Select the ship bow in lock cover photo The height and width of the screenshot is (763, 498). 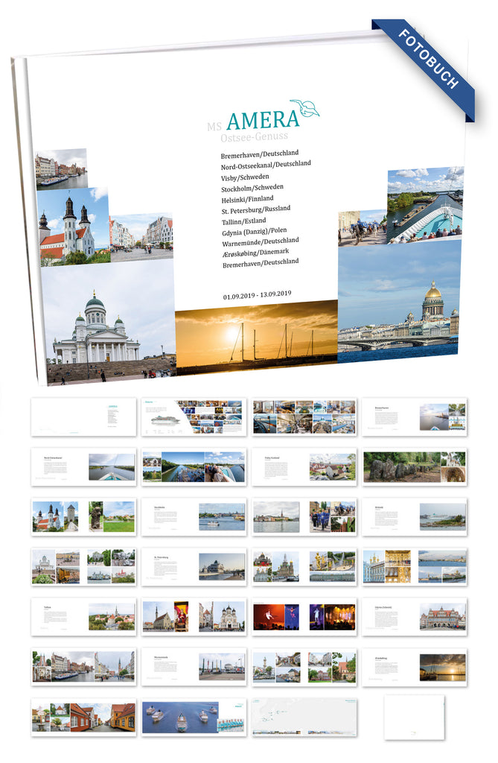425,205
